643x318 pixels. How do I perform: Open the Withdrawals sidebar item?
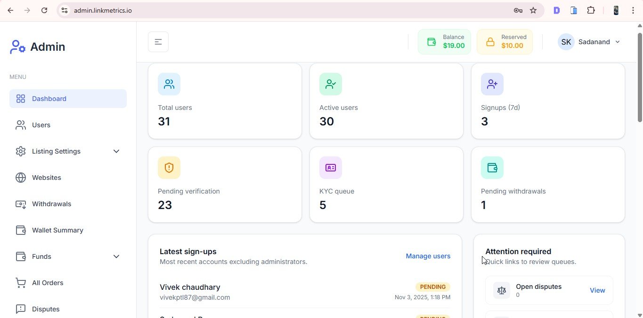click(x=51, y=204)
